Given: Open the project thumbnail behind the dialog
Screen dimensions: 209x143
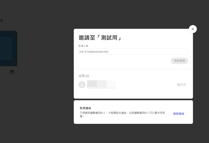Looking at the screenshot, I should pos(8,49).
